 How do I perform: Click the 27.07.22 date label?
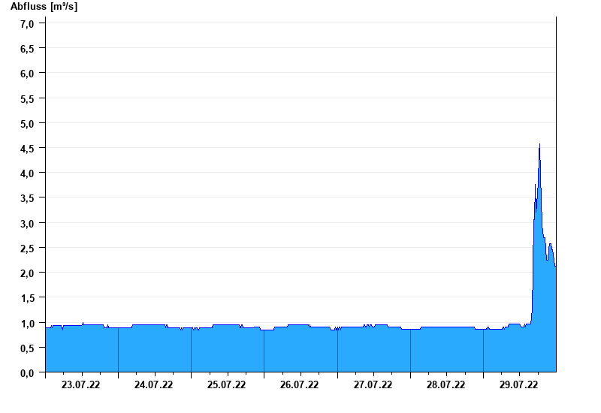[373, 385]
